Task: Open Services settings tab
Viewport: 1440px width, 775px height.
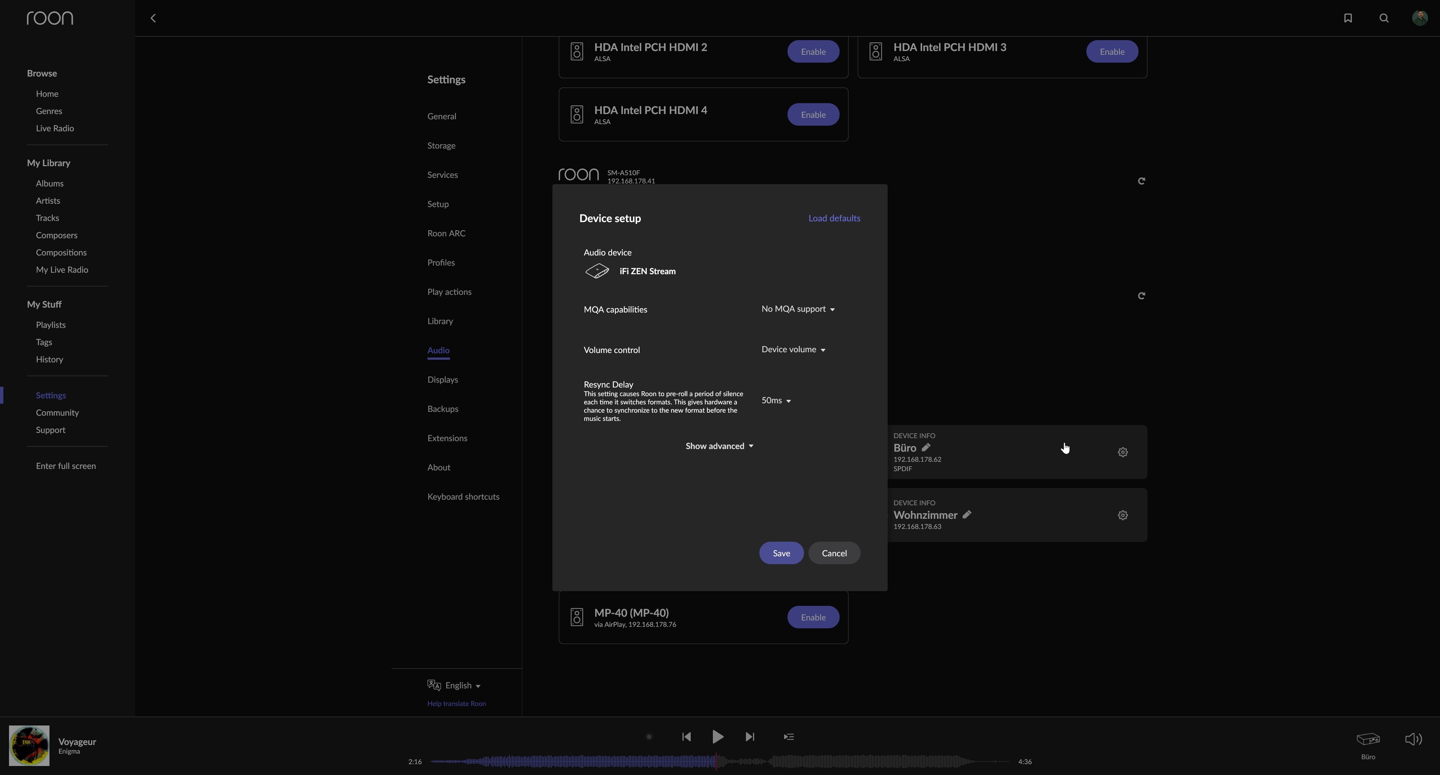Action: point(442,175)
